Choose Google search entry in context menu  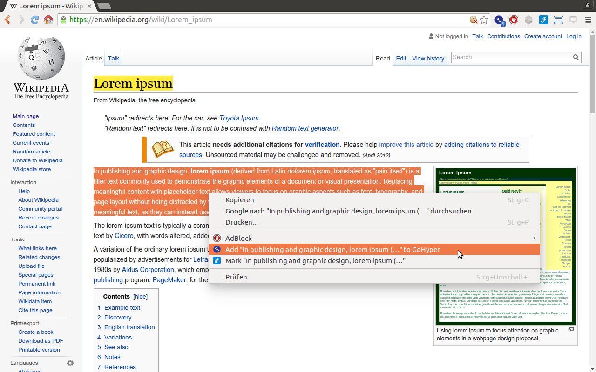(x=374, y=211)
